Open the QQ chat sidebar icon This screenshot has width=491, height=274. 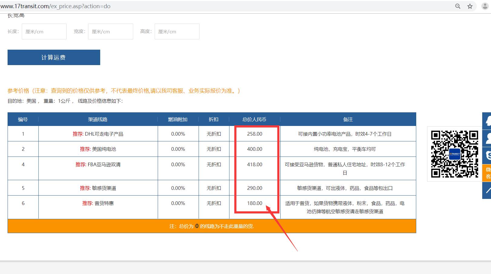click(487, 121)
